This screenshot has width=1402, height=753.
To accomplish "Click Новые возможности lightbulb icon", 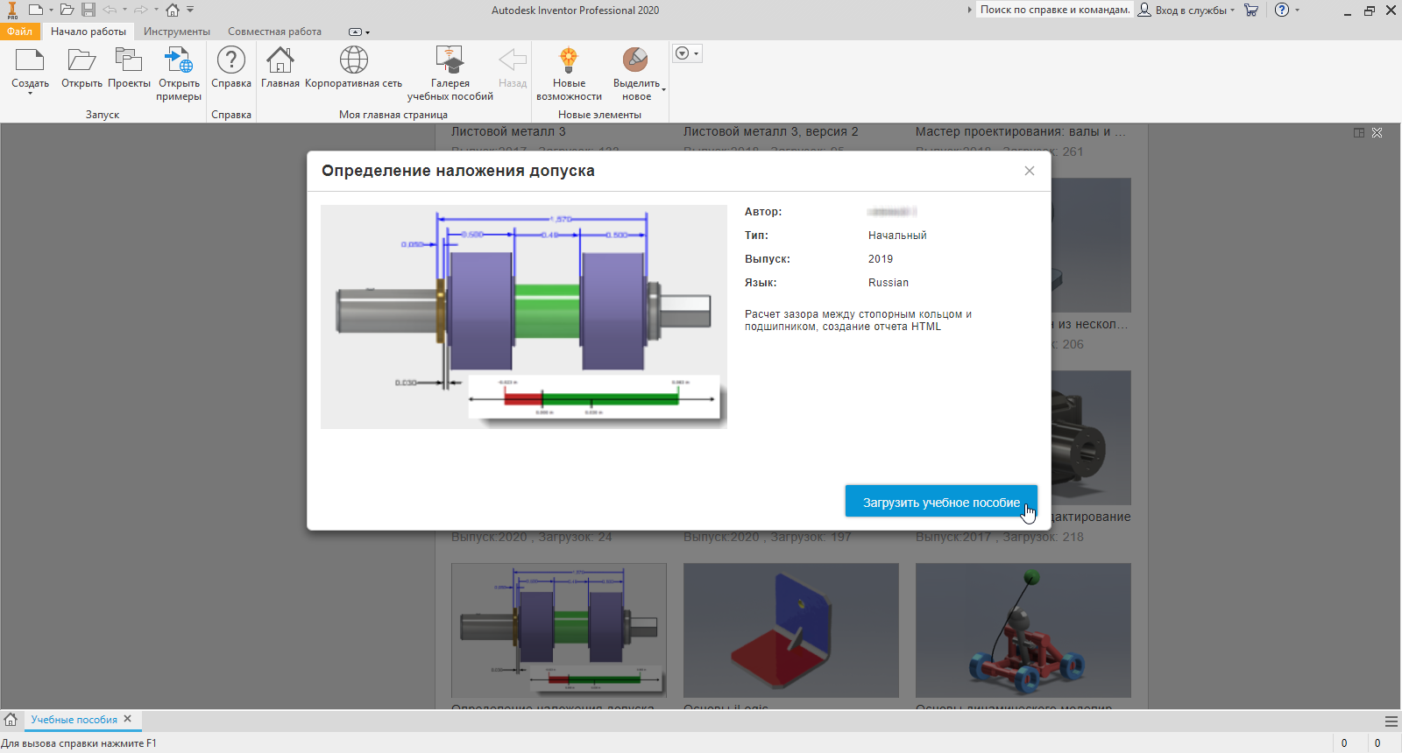I will [x=569, y=60].
